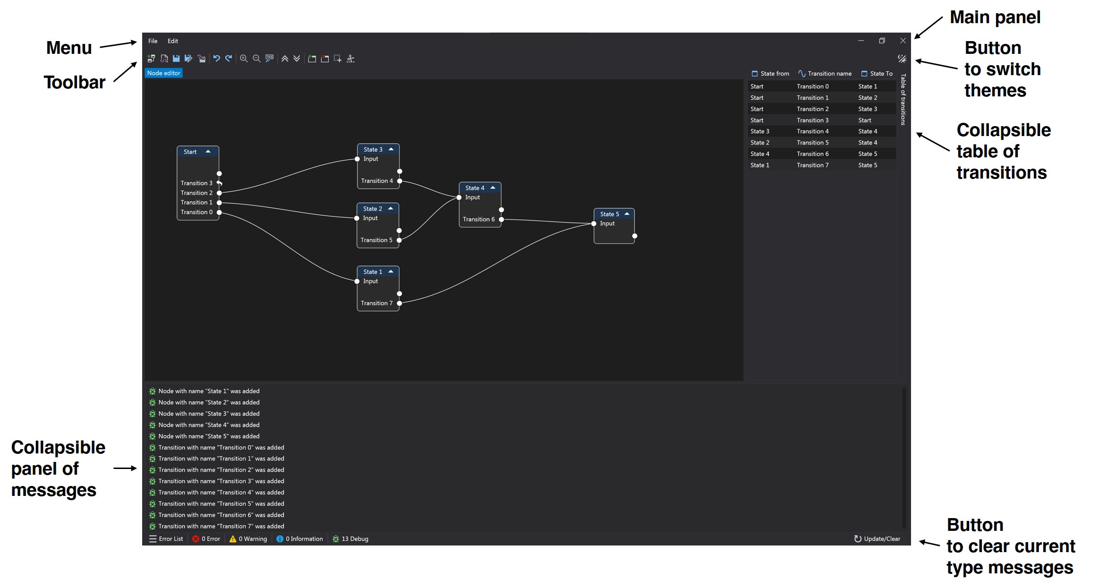
Task: Click the Undo arrow in the toolbar
Action: click(x=216, y=59)
